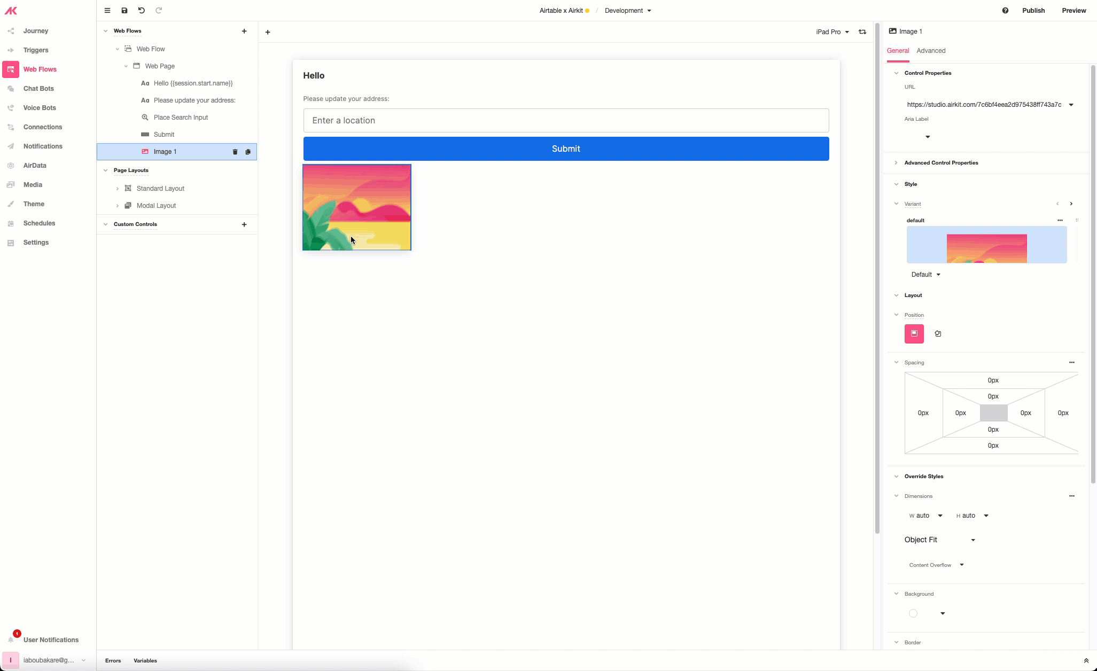Duplicate Image 1 using copy icon
The height and width of the screenshot is (671, 1097).
tap(248, 152)
